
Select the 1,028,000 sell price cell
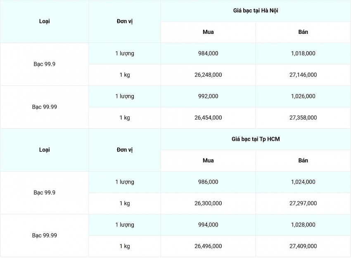[x=303, y=225]
